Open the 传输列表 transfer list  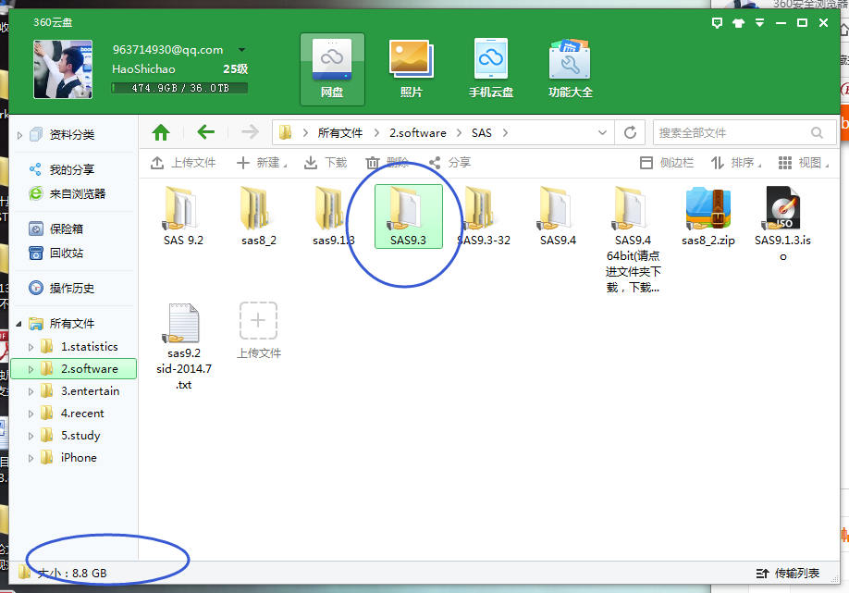click(x=788, y=573)
